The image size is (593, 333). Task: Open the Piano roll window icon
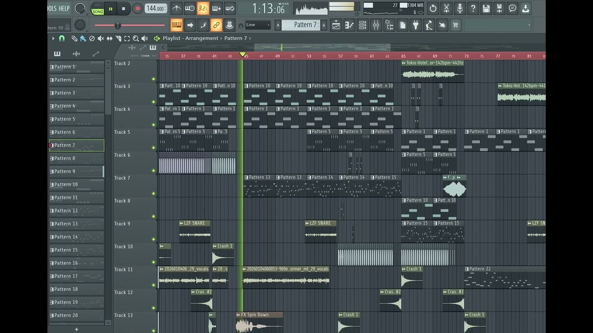[x=349, y=25]
